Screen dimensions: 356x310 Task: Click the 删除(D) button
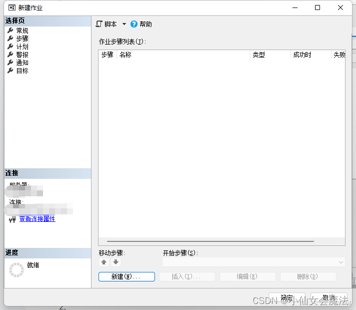tap(308, 276)
